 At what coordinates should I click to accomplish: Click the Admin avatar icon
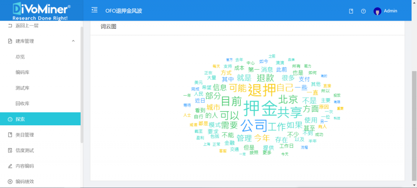pyautogui.click(x=377, y=11)
